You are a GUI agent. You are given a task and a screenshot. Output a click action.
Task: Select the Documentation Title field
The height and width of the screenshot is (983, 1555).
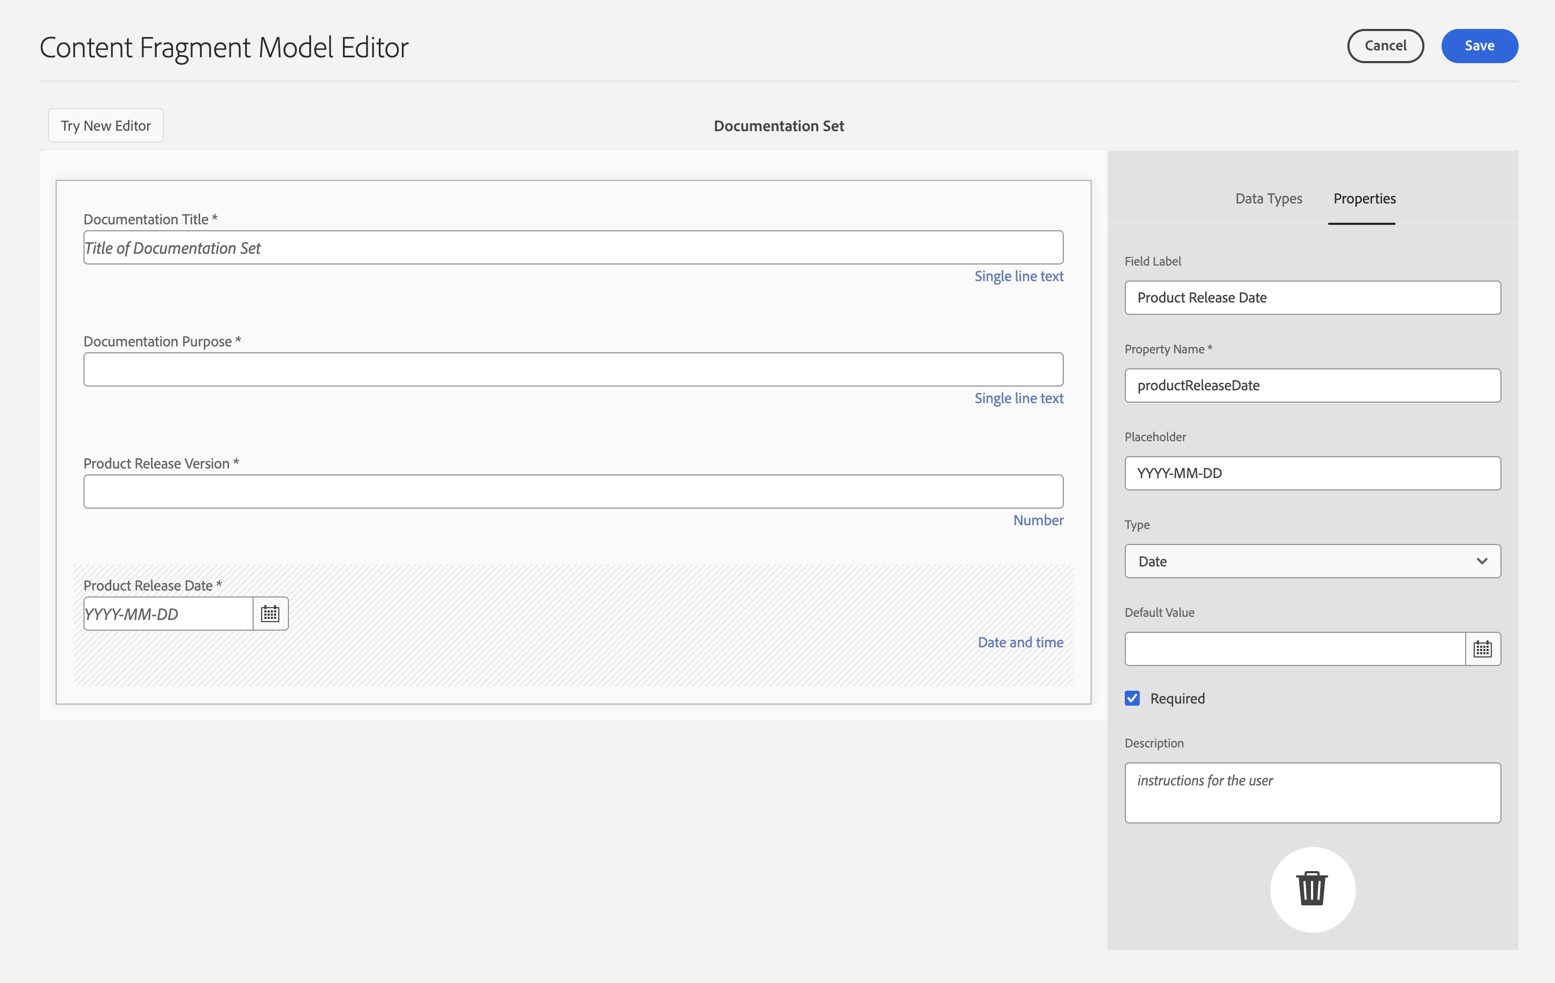(x=573, y=247)
